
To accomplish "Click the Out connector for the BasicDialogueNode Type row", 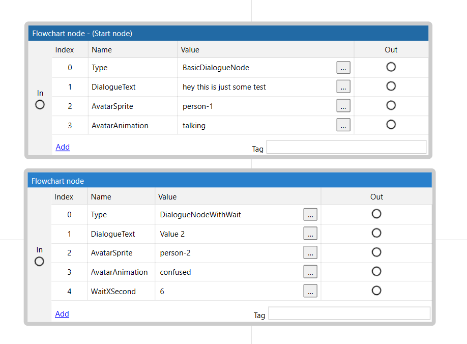I will point(391,67).
